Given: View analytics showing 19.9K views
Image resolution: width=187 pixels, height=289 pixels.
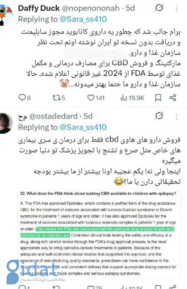Looking at the screenshot, I should 132,98.
